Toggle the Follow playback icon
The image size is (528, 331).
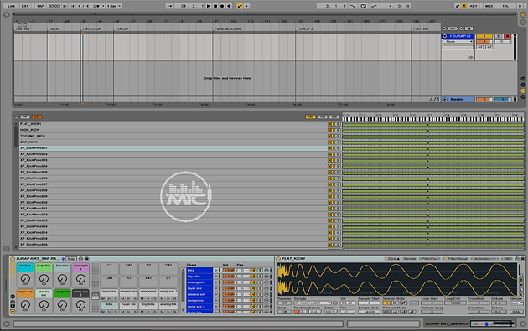coord(170,6)
